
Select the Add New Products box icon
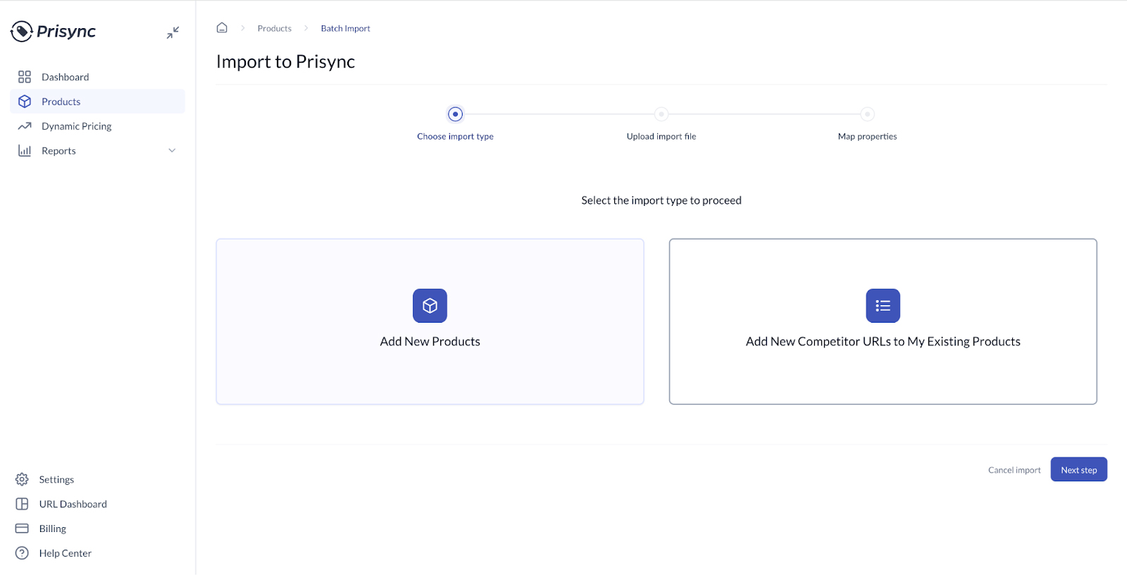430,306
